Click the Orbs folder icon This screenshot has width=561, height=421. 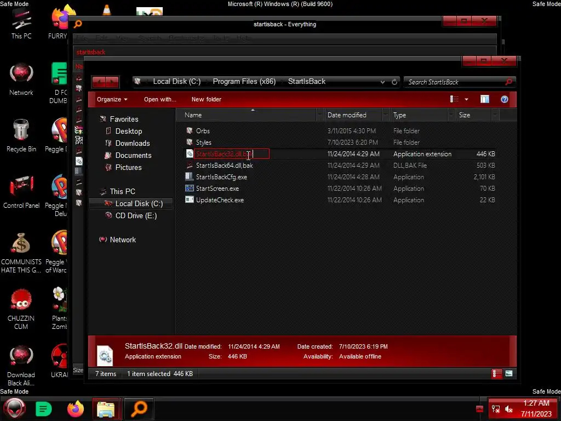point(189,130)
